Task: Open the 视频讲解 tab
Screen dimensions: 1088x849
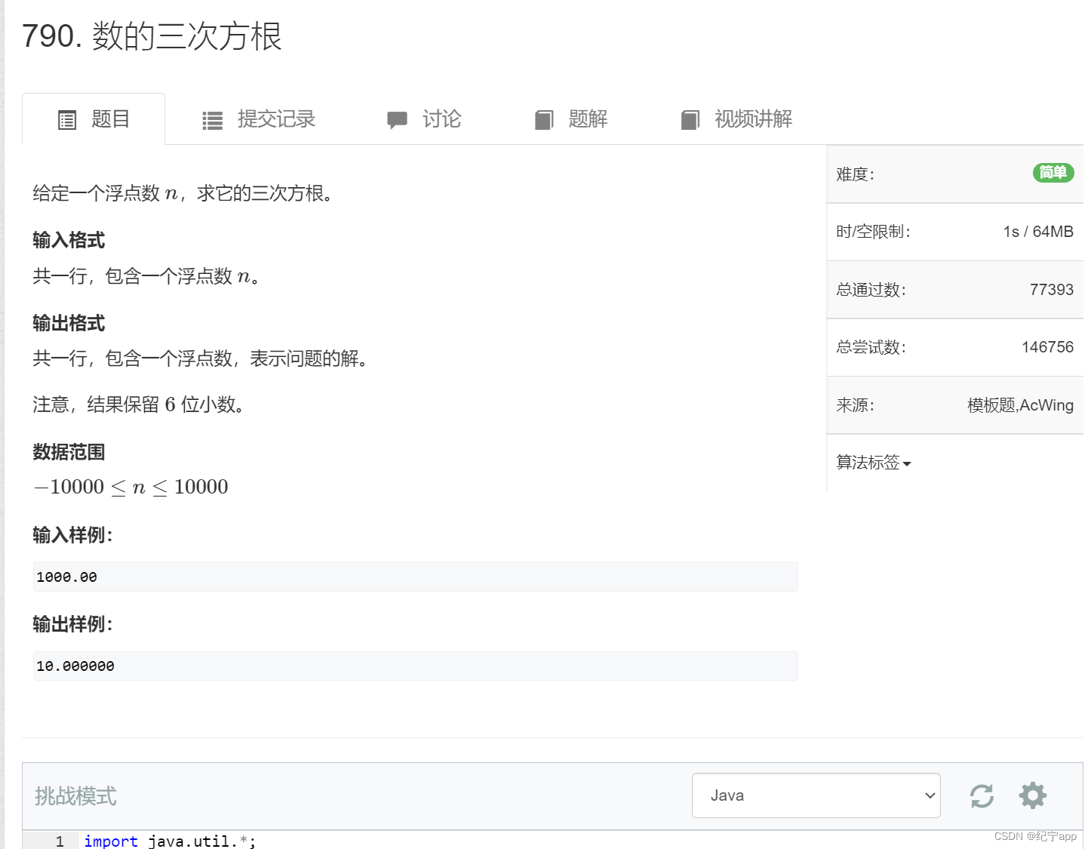Action: click(736, 119)
